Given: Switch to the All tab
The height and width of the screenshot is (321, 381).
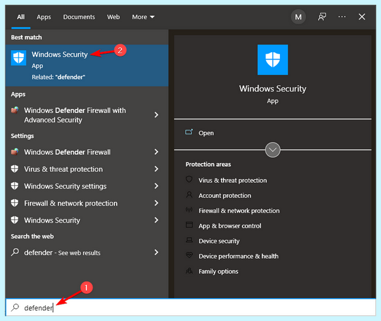Looking at the screenshot, I should [x=21, y=17].
